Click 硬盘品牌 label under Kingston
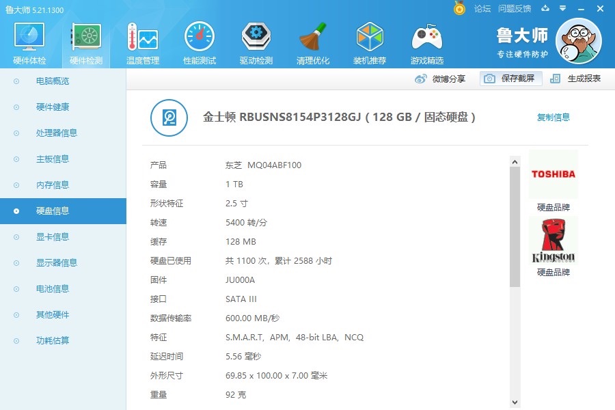This screenshot has width=615, height=410. (553, 272)
